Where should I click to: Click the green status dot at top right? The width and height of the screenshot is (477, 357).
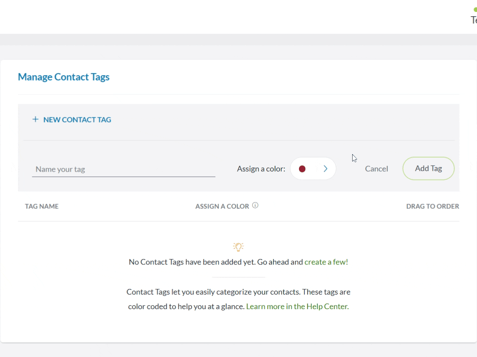tap(475, 9)
